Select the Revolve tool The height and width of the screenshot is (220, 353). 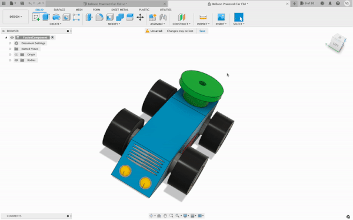click(56, 17)
